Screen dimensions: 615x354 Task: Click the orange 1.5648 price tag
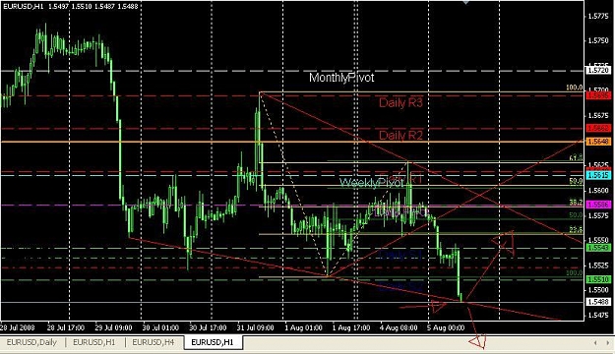[x=598, y=142]
